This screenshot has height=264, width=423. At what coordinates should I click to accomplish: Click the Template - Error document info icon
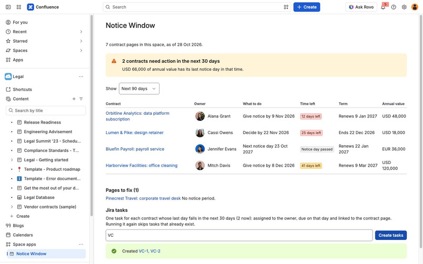pos(19,179)
